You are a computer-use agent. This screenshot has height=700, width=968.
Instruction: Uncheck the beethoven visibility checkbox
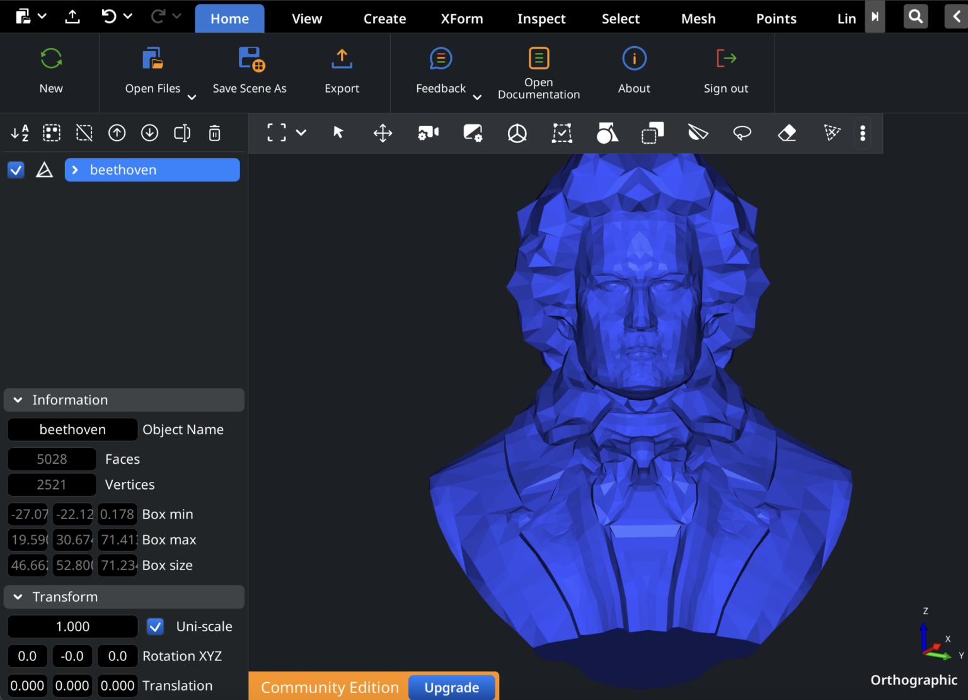click(x=16, y=169)
